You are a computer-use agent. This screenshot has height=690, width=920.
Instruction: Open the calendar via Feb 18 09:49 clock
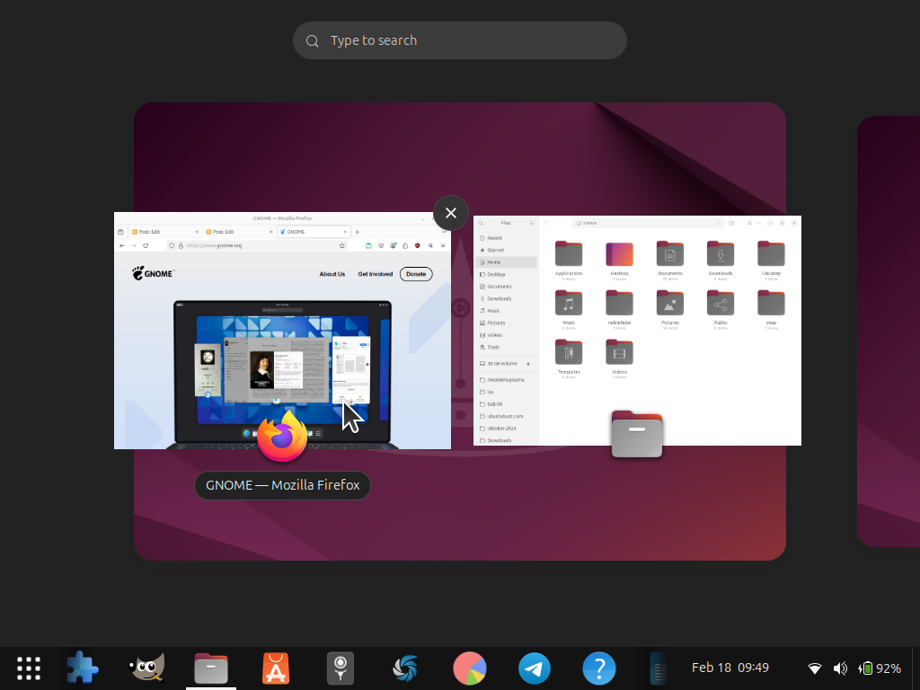730,668
